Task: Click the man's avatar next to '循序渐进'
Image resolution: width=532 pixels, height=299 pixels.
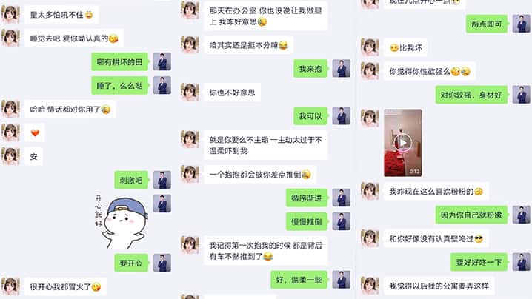Action: [x=342, y=198]
